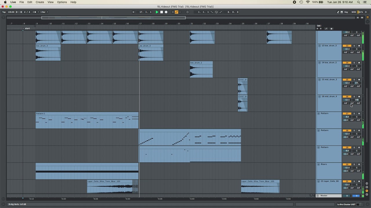Deactivate track 14 with its orange number

pos(347,63)
